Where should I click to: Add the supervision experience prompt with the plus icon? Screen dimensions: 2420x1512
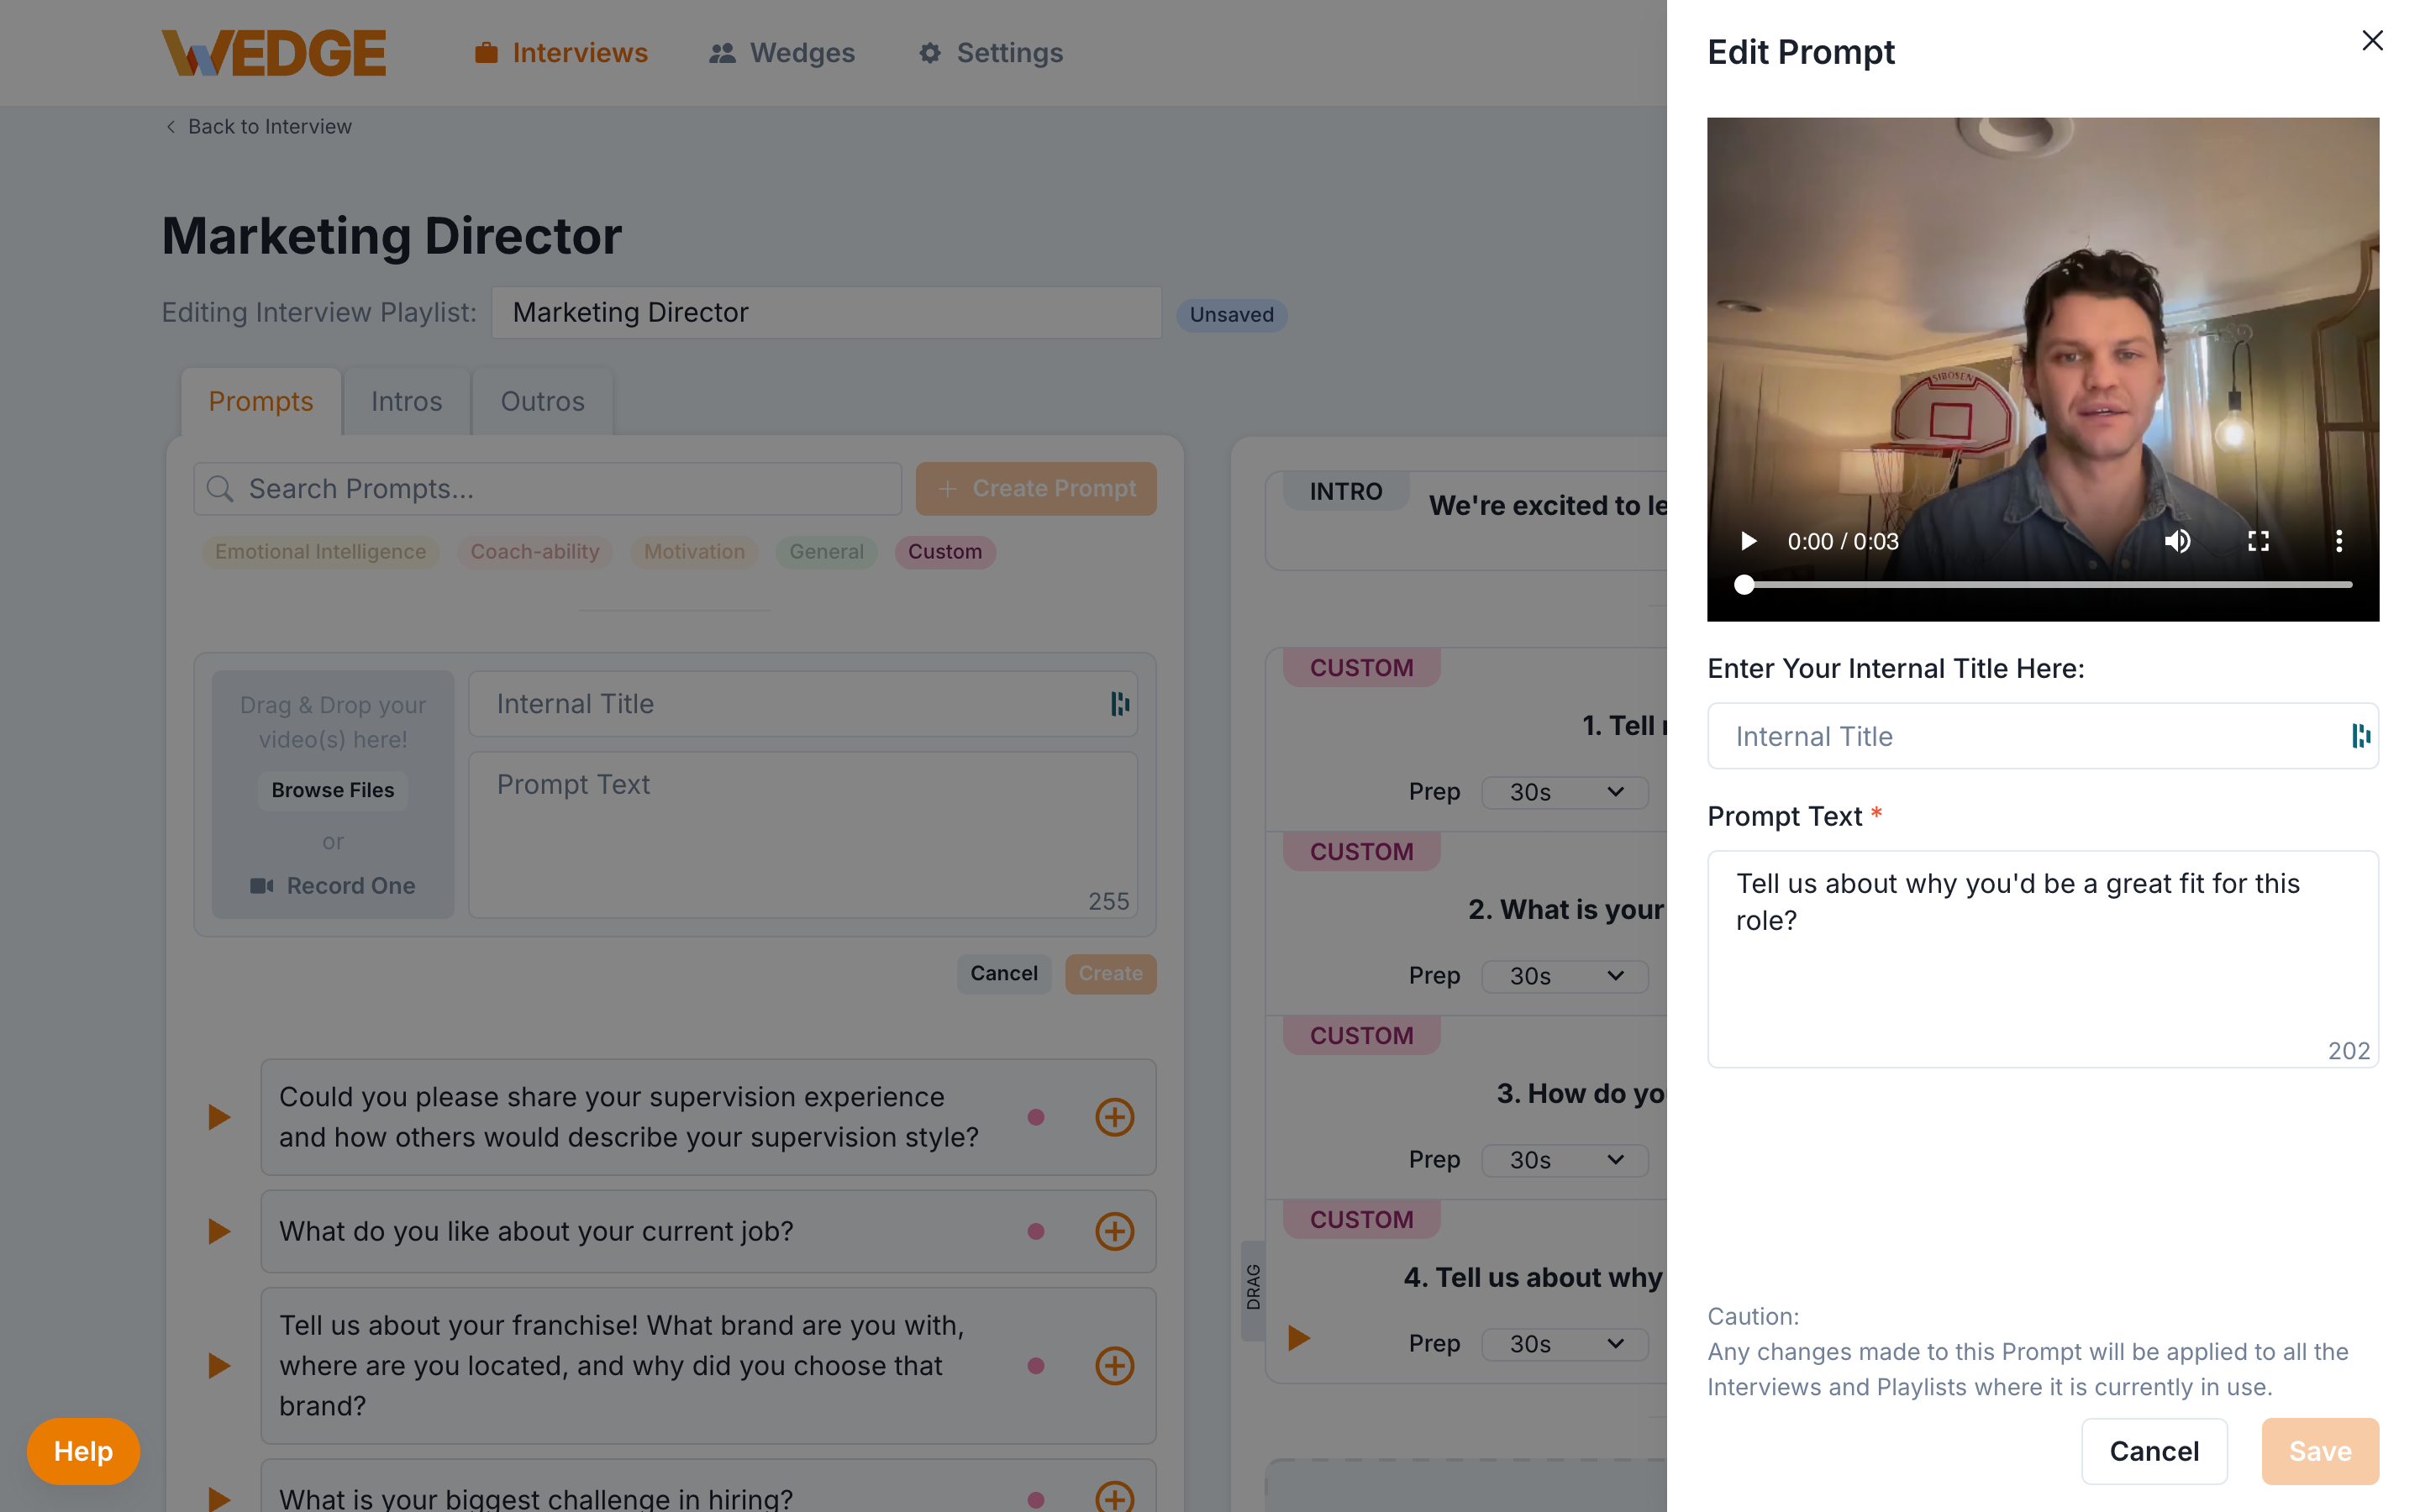click(x=1114, y=1117)
